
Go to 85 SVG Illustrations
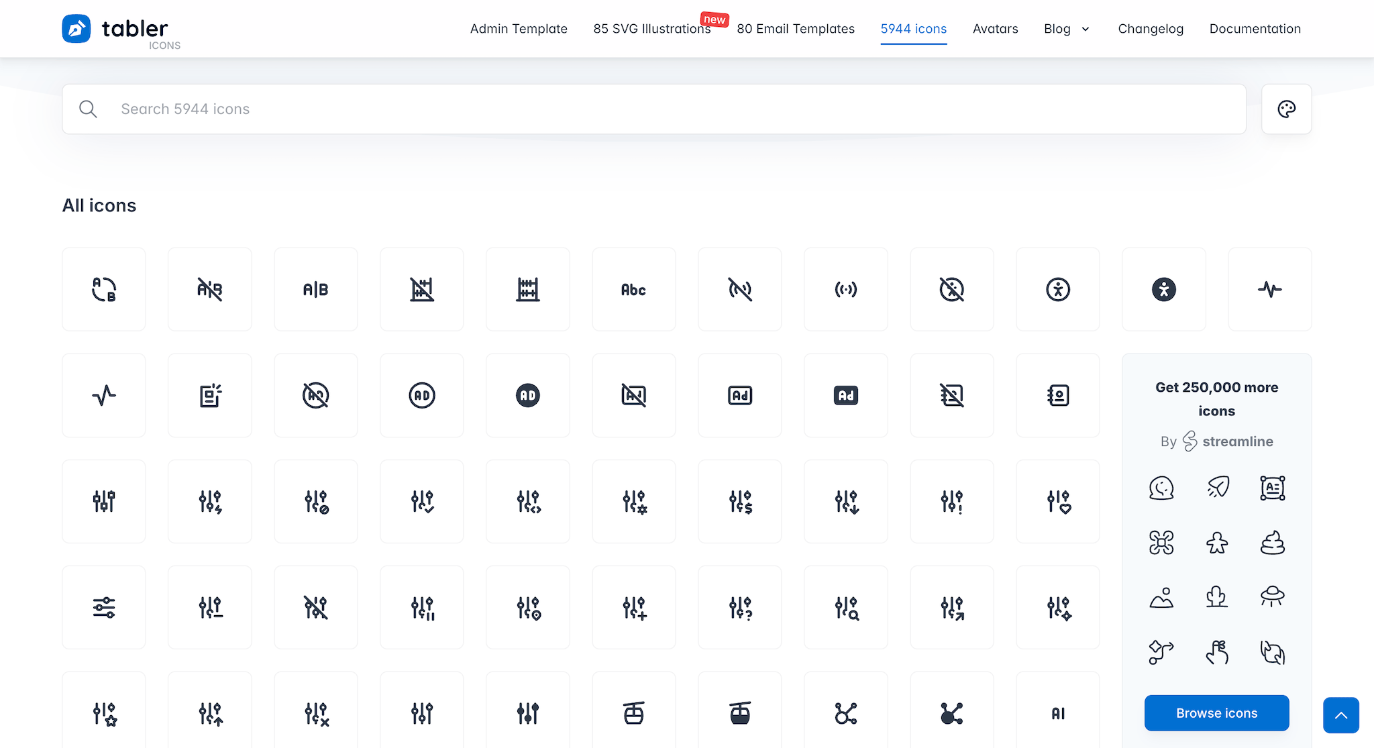[652, 29]
